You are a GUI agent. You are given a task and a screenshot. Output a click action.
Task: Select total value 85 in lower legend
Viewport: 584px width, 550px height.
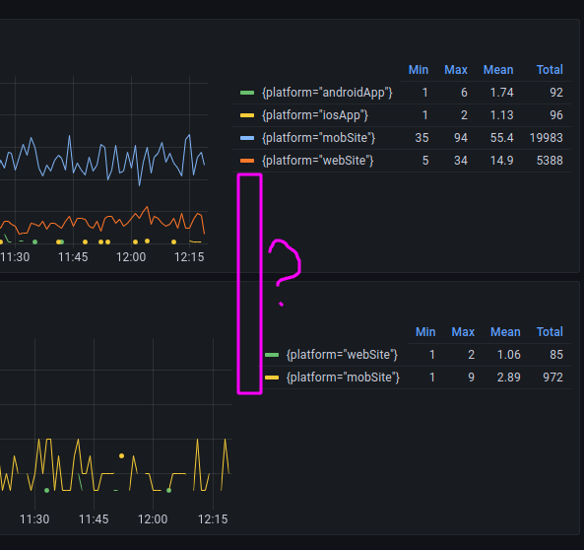[556, 355]
